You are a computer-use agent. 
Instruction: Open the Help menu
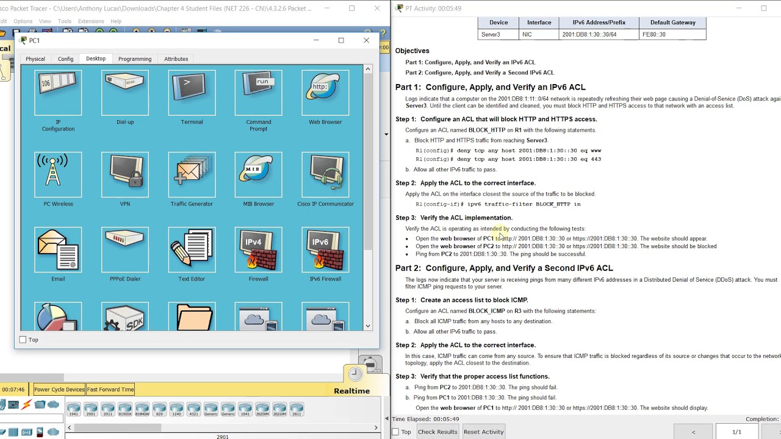[x=116, y=21]
